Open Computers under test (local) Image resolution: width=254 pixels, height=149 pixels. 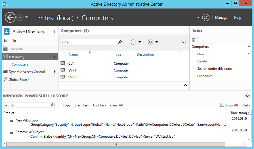click(20, 64)
